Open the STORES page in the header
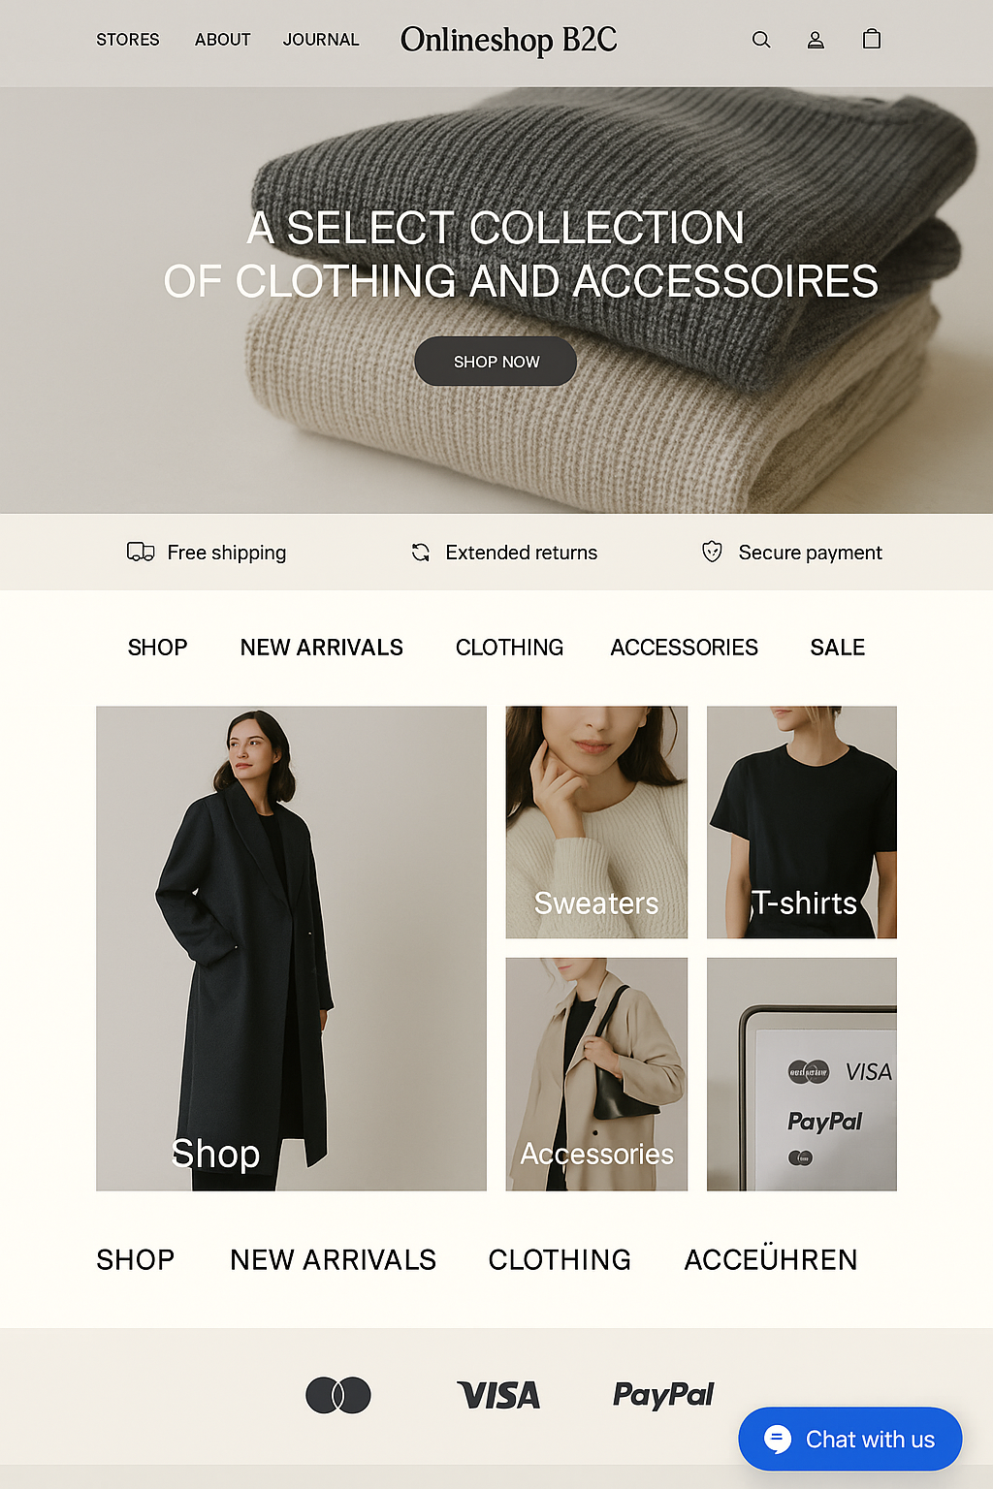Screen dimensions: 993x1489 tap(128, 40)
